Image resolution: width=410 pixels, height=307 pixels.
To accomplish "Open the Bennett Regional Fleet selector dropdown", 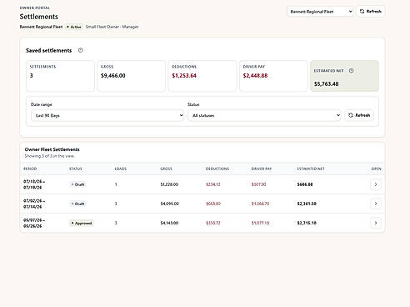I will pos(320,12).
